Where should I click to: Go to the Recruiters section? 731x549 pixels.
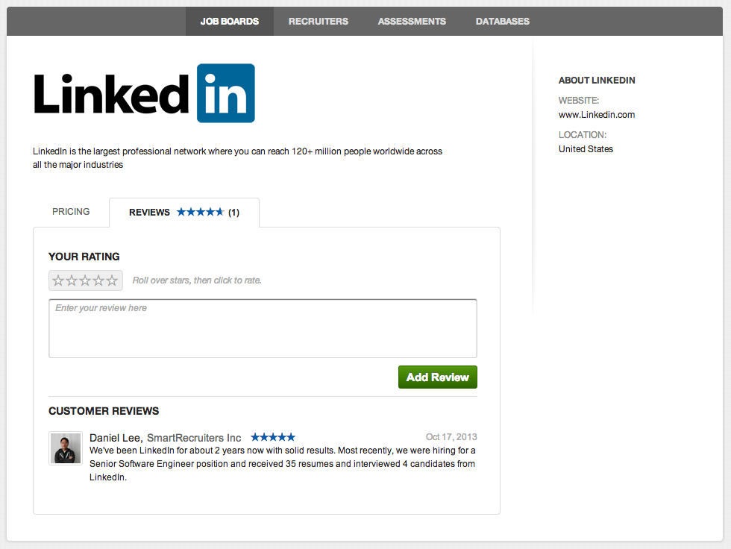[318, 22]
